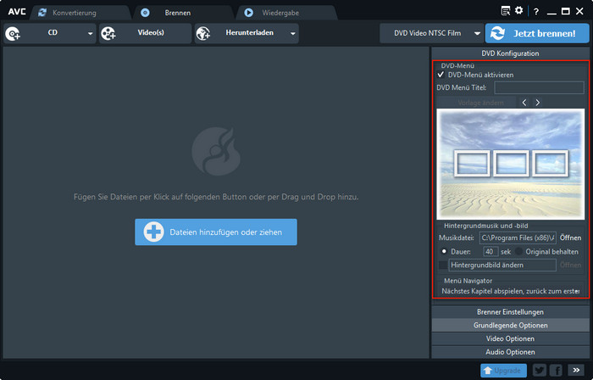Viewport: 593px width, 380px height.
Task: Expand Audio Optionen section
Action: 510,352
